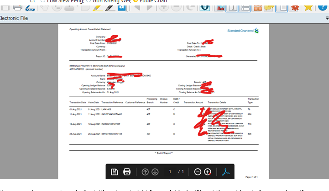Click the scanner device icon in toolbar
Viewport: 329px width, 191px height.
30,8
